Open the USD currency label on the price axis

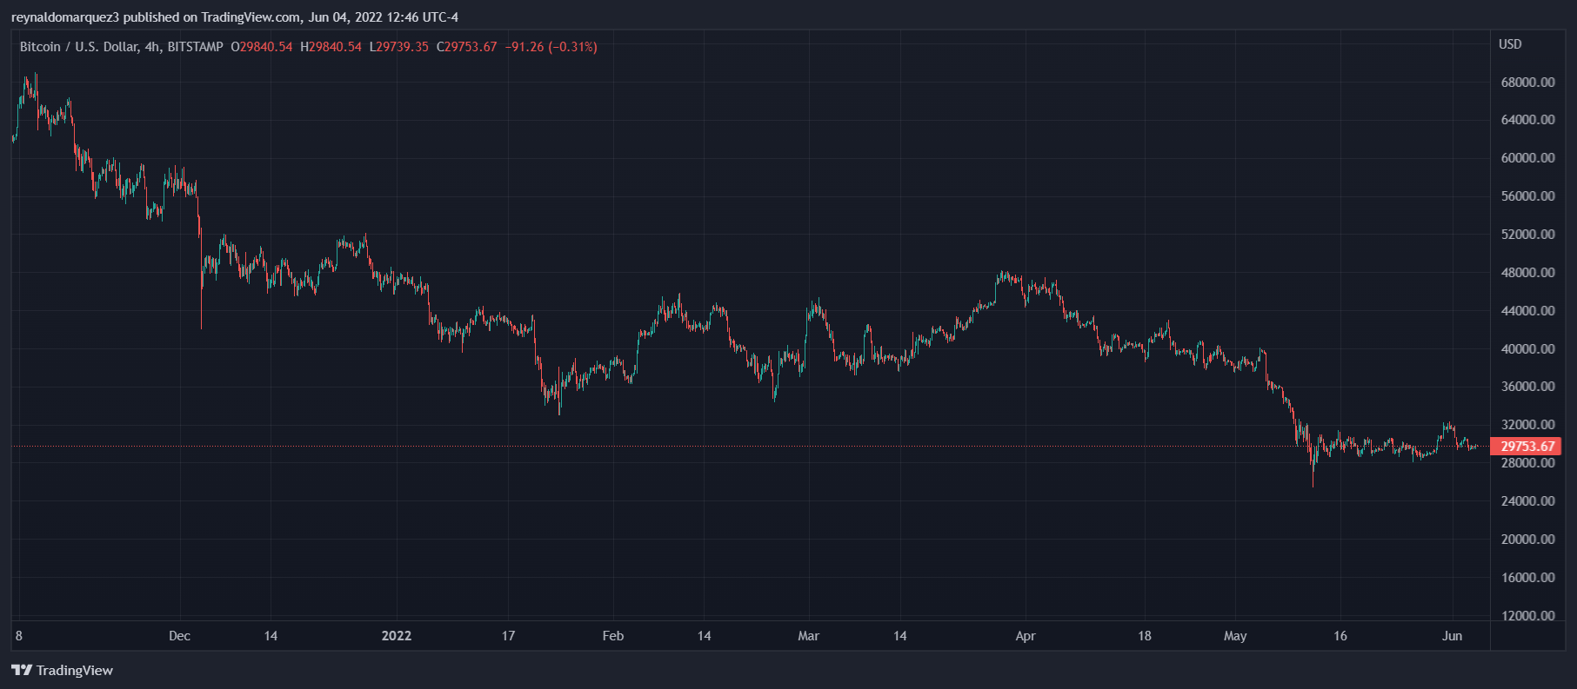pos(1510,44)
